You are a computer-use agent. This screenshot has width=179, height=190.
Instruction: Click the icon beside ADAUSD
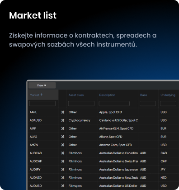tap(63, 120)
